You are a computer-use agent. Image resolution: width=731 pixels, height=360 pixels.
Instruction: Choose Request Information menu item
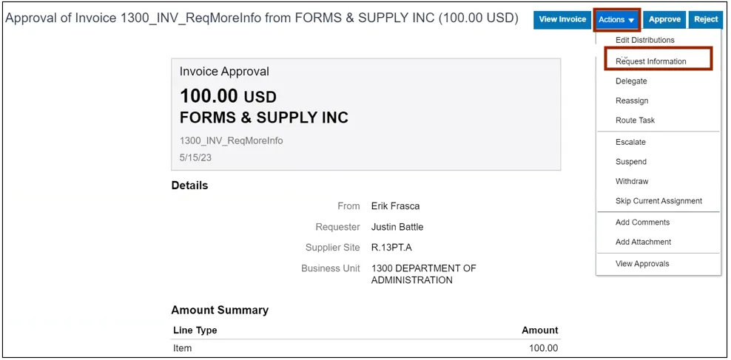coord(651,61)
